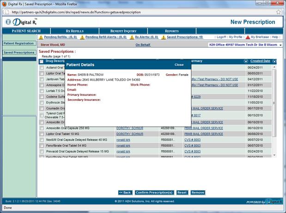286x213 pixels.
Task: Open the Reports menu
Action: 171,31
